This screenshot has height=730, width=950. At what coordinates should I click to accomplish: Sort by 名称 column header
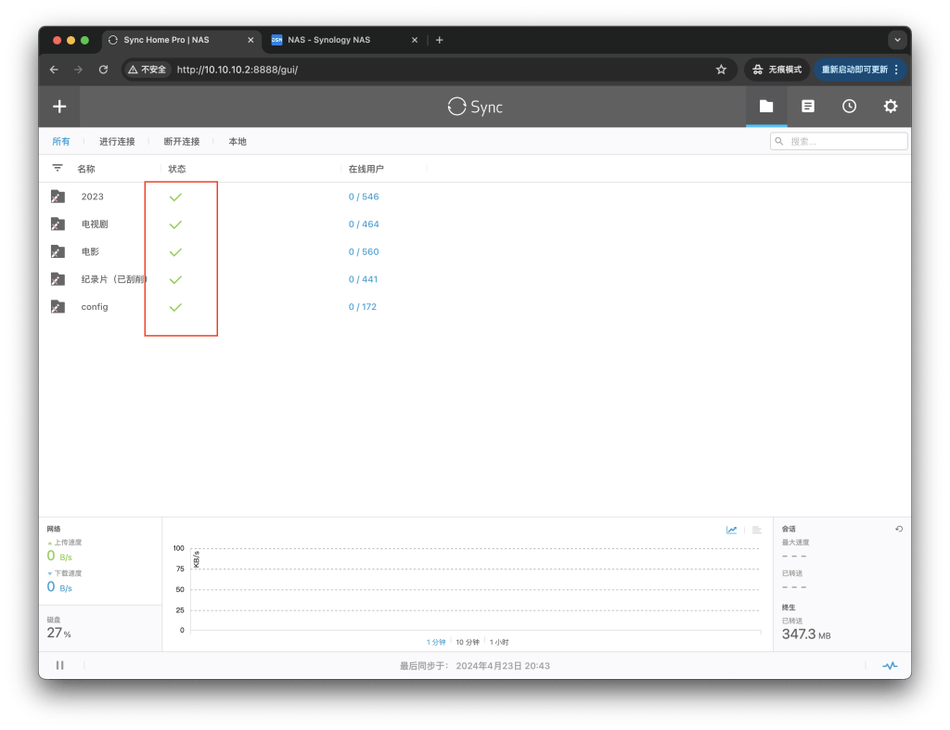click(86, 169)
